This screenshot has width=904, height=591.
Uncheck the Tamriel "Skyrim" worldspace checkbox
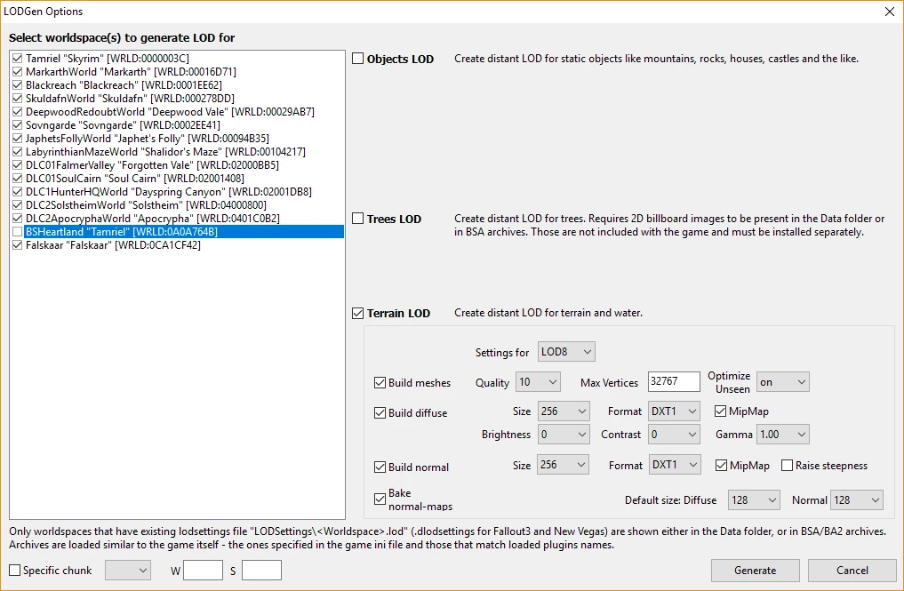[x=17, y=59]
